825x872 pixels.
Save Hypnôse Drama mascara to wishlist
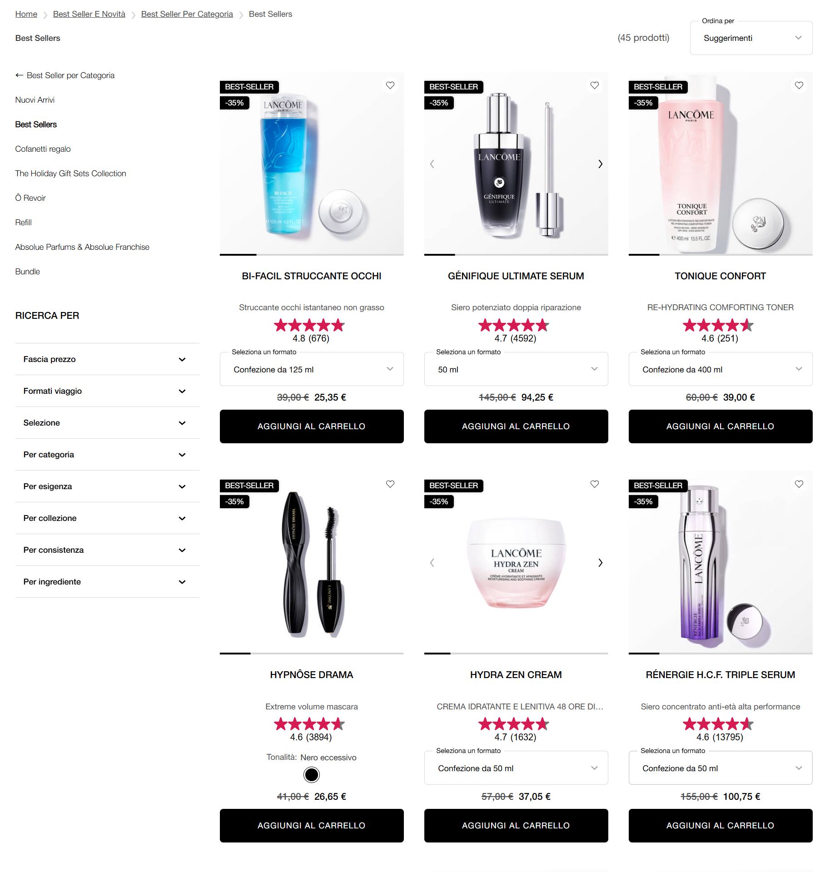[x=390, y=484]
